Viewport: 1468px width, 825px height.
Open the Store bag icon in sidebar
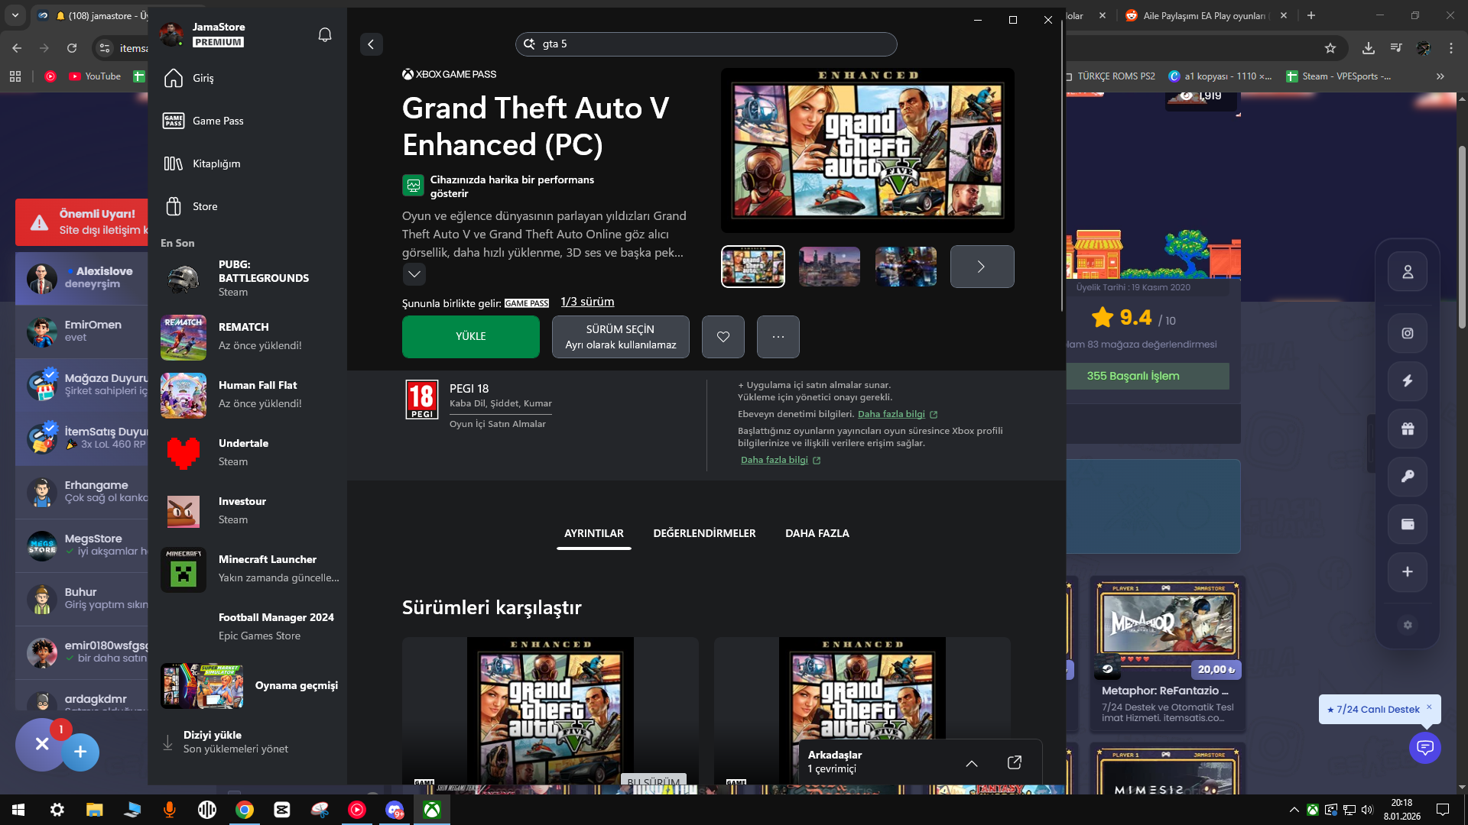(174, 206)
